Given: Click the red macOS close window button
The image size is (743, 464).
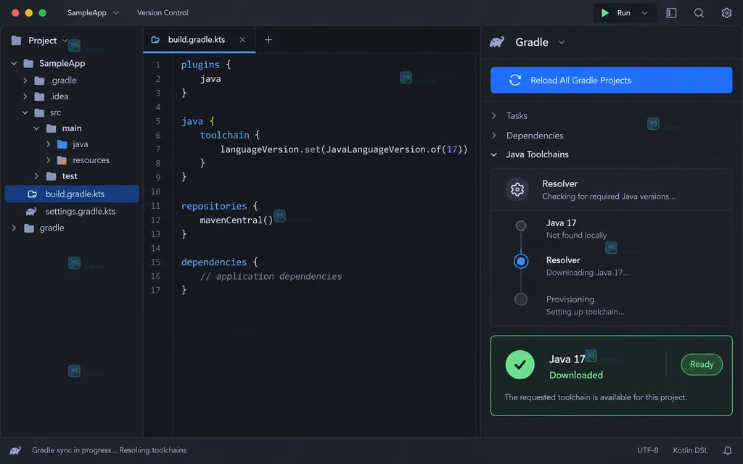Looking at the screenshot, I should click(15, 13).
